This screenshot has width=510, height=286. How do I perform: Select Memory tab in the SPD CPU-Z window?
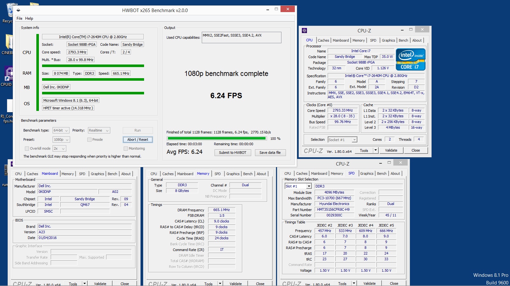337,174
